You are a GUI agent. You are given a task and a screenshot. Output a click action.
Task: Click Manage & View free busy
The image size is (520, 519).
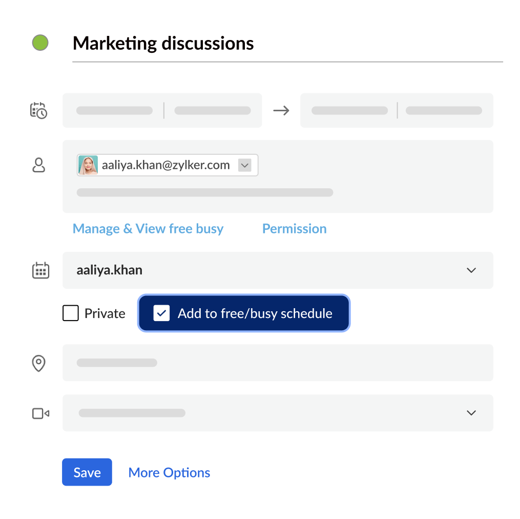pos(148,228)
